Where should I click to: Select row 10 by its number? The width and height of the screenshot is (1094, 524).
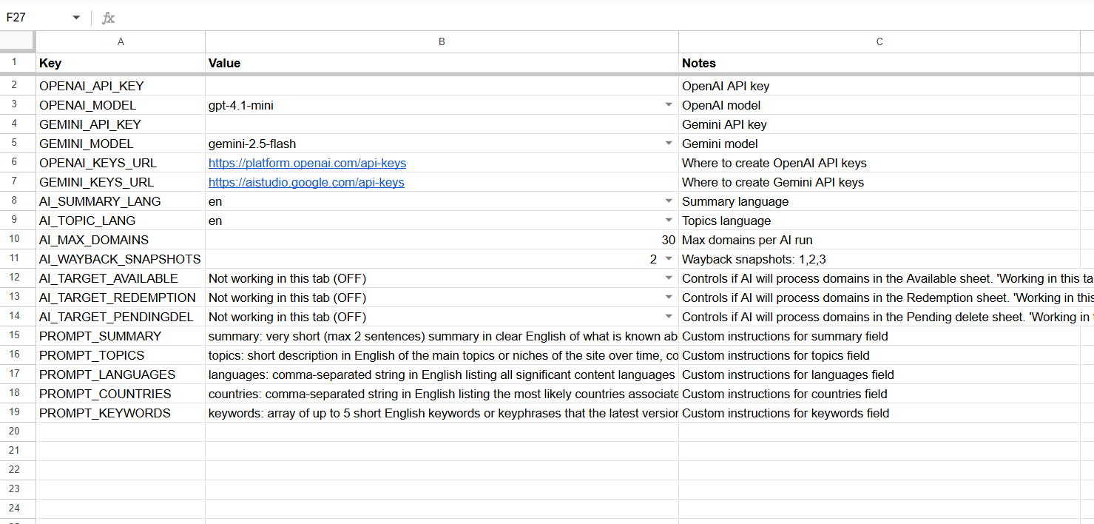[14, 239]
